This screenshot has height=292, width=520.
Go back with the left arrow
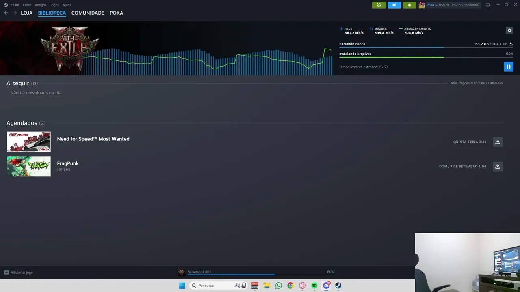(x=6, y=13)
